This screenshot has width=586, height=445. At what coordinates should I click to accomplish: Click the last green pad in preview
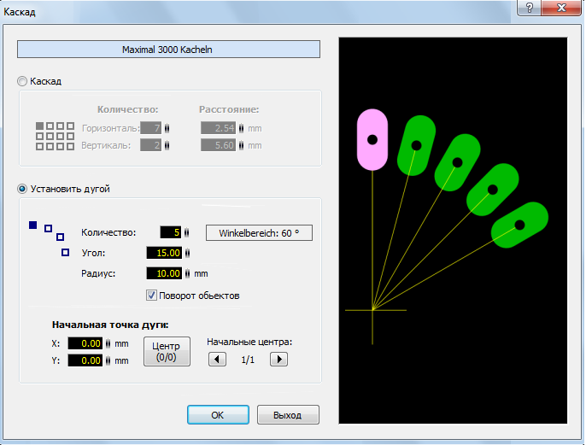point(519,225)
